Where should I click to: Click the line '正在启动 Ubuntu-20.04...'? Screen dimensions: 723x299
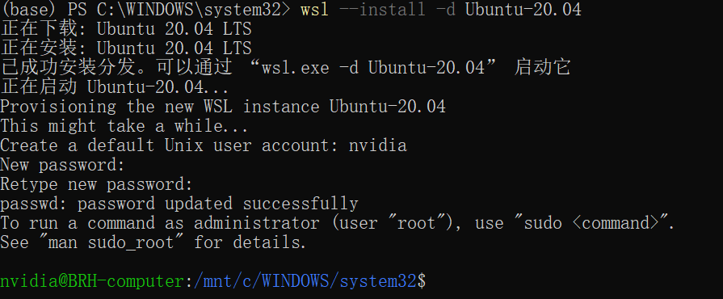point(115,86)
